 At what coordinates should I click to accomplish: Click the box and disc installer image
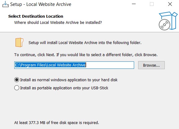pyautogui.click(x=168, y=21)
